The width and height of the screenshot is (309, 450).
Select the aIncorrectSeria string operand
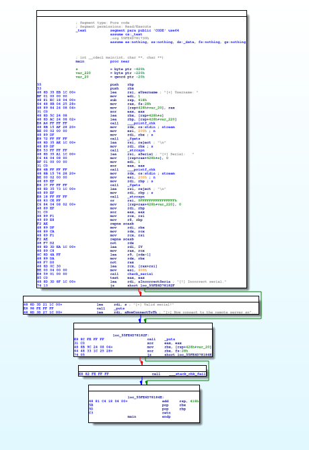tap(154, 282)
